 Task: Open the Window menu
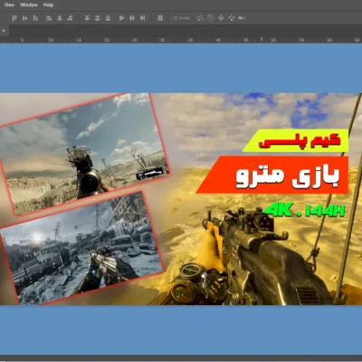(29, 5)
